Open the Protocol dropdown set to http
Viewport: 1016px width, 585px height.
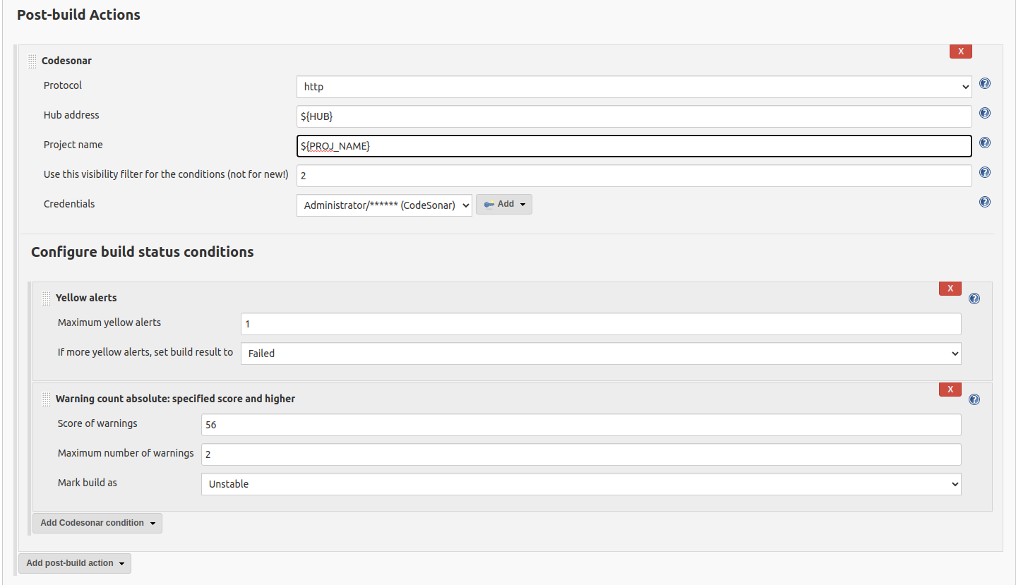pyautogui.click(x=634, y=87)
